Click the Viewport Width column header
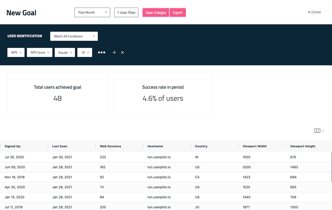The height and width of the screenshot is (210, 332). 254,146
